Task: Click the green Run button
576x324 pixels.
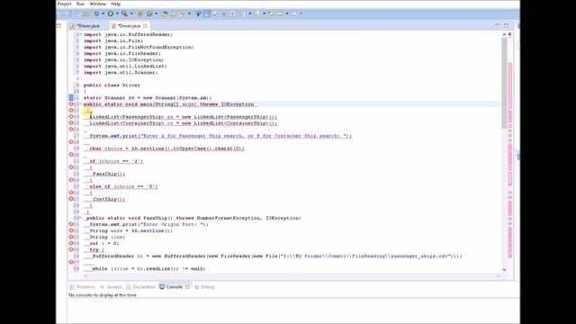Action: [x=110, y=13]
